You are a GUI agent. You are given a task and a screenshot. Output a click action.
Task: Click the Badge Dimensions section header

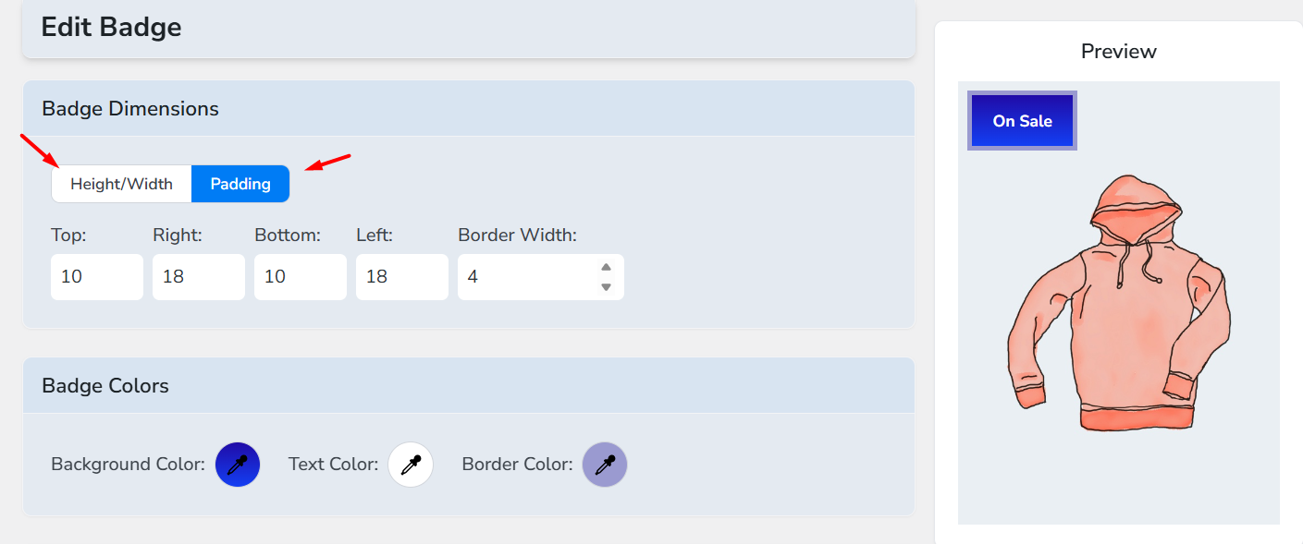pyautogui.click(x=130, y=109)
